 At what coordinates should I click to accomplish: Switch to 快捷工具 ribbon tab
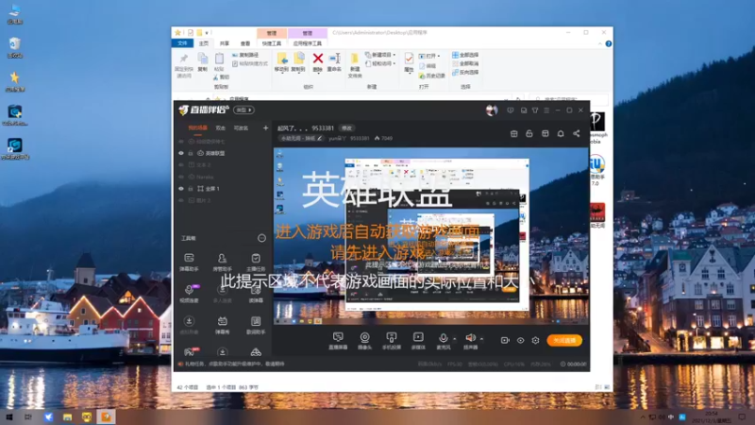[x=272, y=43]
